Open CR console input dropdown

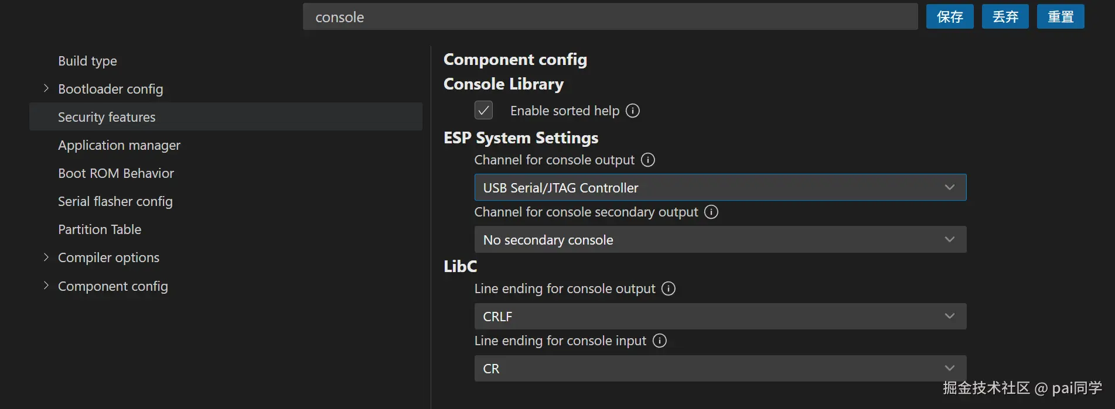(x=720, y=369)
